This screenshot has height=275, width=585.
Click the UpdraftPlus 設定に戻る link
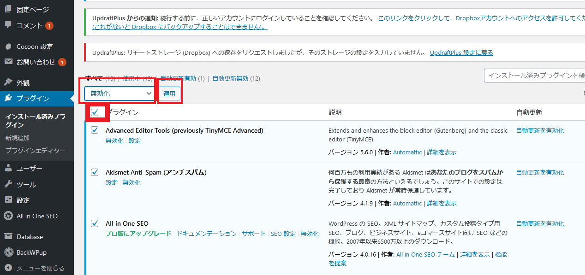[461, 53]
